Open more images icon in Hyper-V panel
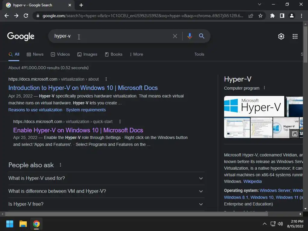 294,134
